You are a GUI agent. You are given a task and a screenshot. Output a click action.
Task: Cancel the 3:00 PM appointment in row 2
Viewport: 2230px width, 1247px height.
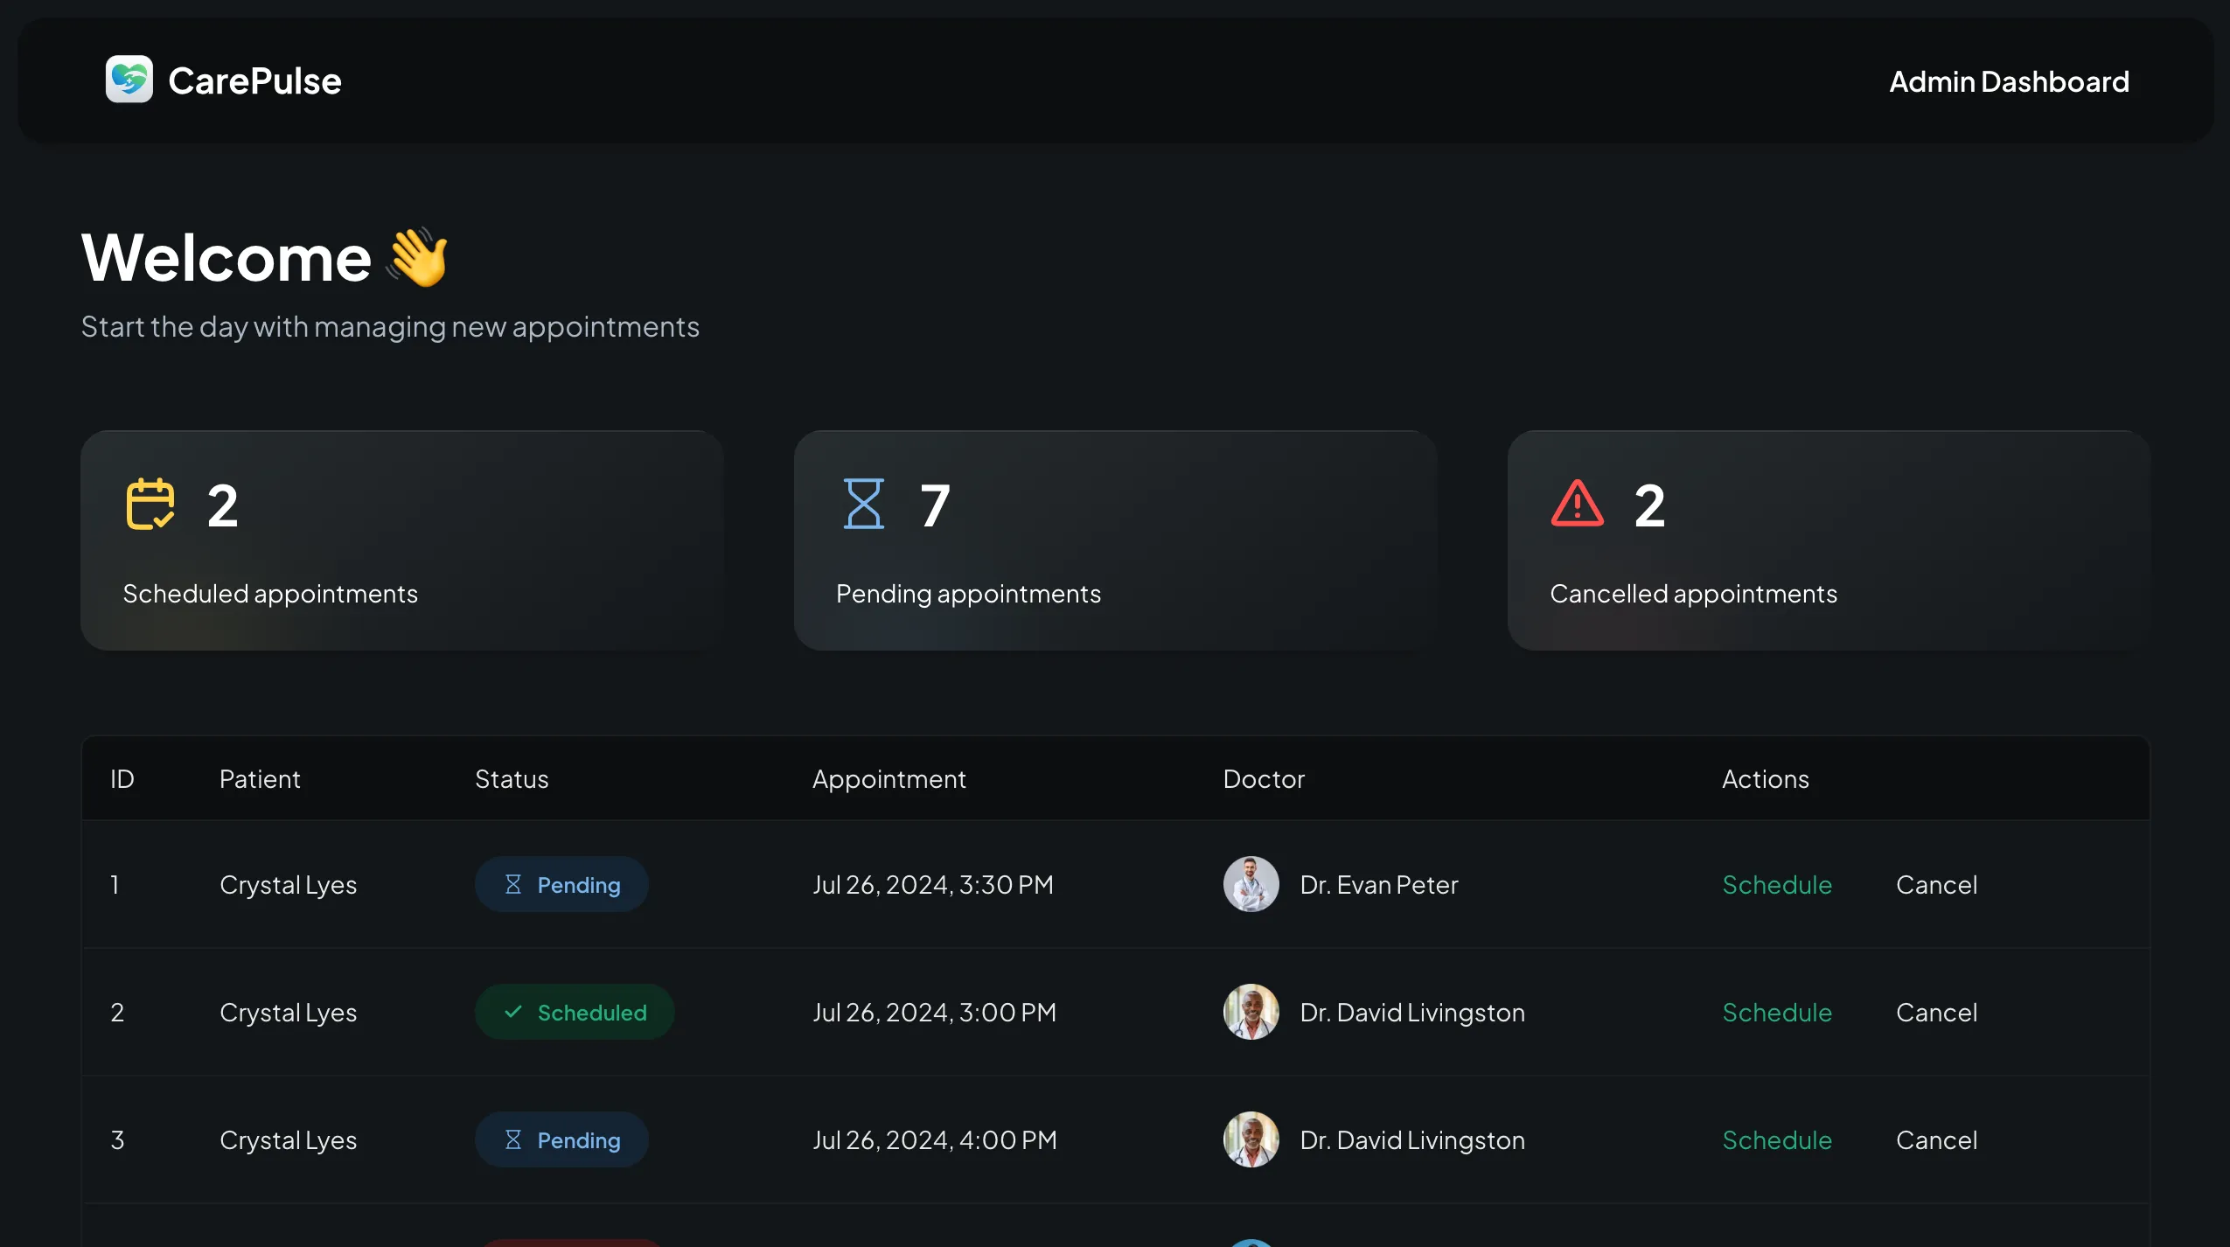click(x=1936, y=1012)
